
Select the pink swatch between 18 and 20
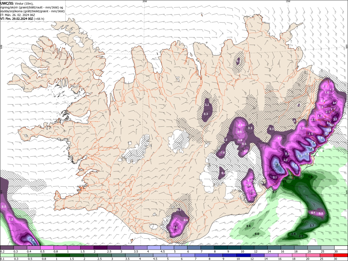tap(299, 255)
